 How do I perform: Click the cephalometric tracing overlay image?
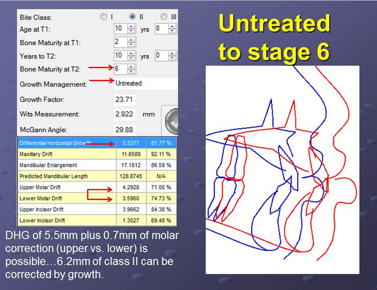coord(282,169)
